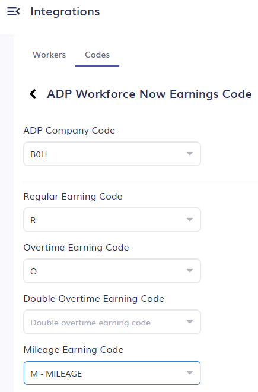Click the arrow icon in the B0H field
Screen dimensions: 258x392
click(x=190, y=153)
